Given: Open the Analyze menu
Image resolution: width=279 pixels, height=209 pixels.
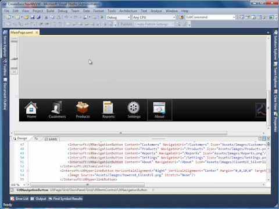Looking at the screenshot, I should (156, 11).
